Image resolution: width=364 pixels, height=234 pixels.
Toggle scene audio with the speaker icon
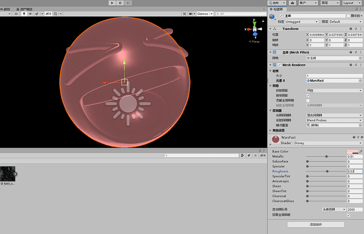pyautogui.click(x=31, y=14)
